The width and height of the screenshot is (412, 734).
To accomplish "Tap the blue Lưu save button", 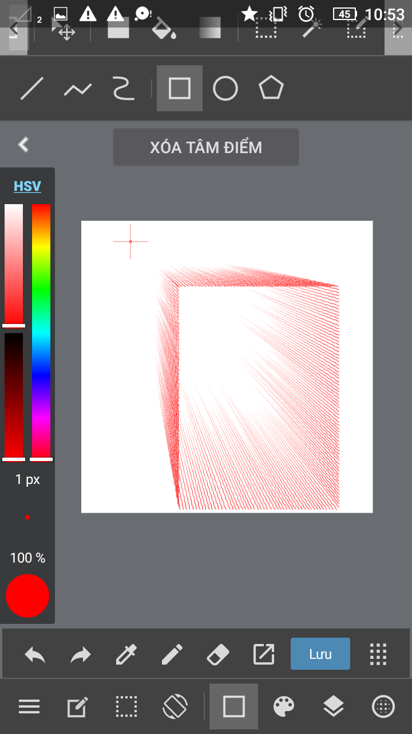I will 320,654.
